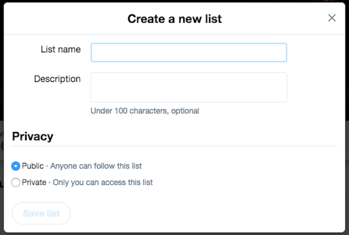
Task: Click the divider line under Privacy
Action: click(x=174, y=146)
